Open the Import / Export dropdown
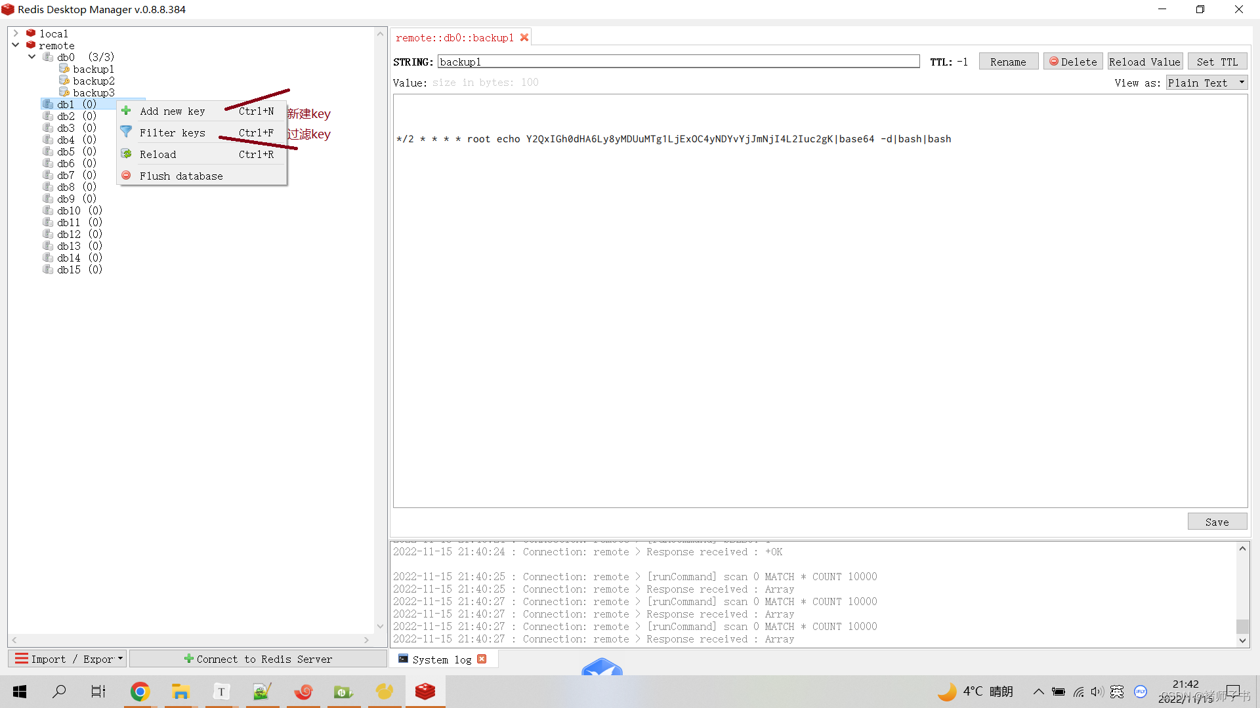 [68, 659]
